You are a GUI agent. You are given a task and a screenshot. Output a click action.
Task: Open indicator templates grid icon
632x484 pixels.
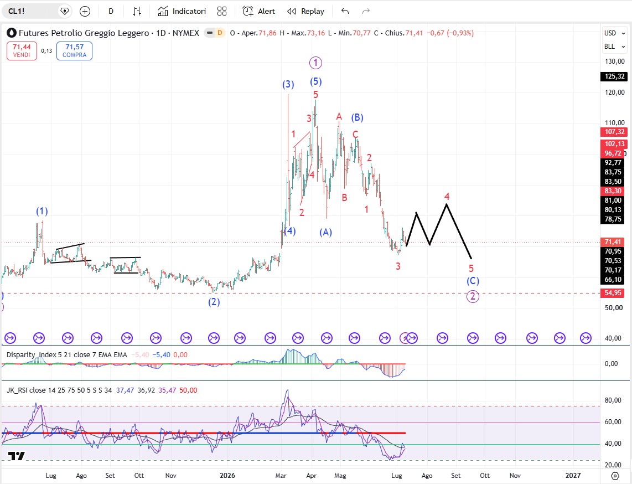coord(222,11)
